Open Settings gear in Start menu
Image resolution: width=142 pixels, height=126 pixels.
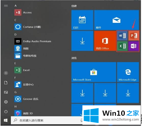coord(6,102)
